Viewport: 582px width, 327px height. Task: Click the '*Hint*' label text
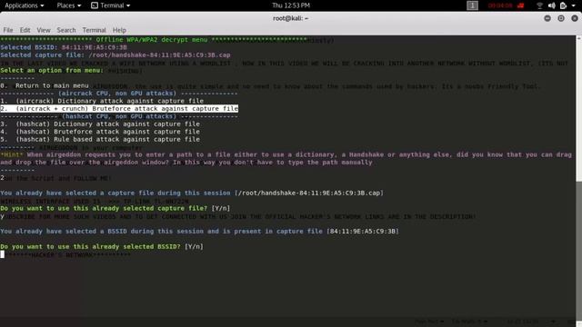[12, 154]
